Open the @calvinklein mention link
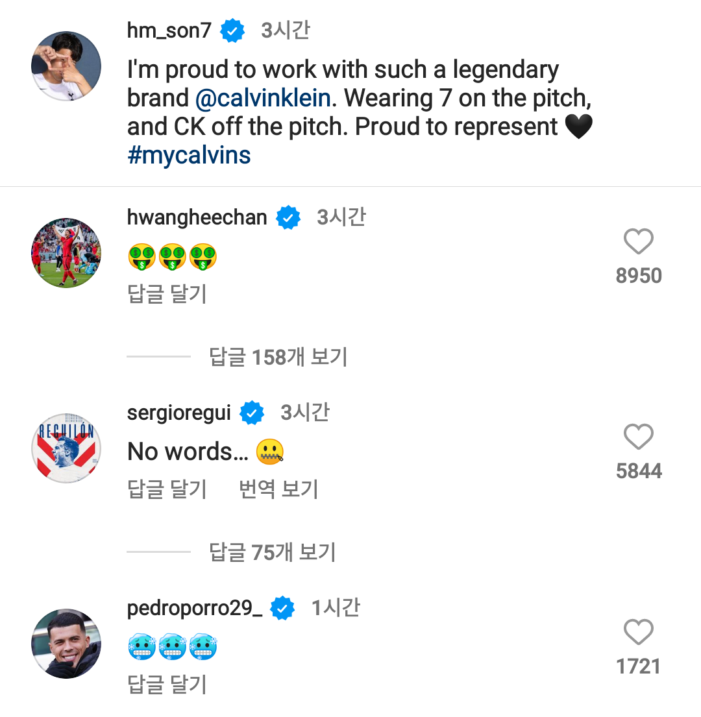This screenshot has width=701, height=717. [x=263, y=98]
